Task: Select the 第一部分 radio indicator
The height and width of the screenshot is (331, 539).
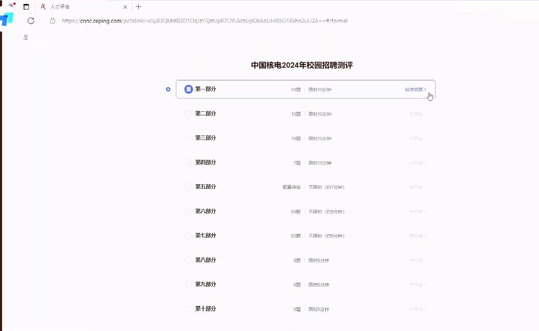Action: click(168, 89)
